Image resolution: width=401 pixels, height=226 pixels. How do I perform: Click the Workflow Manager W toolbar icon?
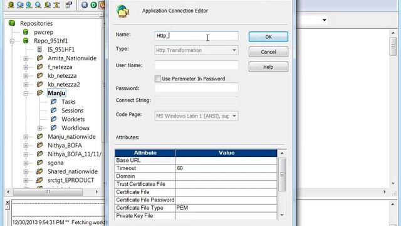pos(102,5)
